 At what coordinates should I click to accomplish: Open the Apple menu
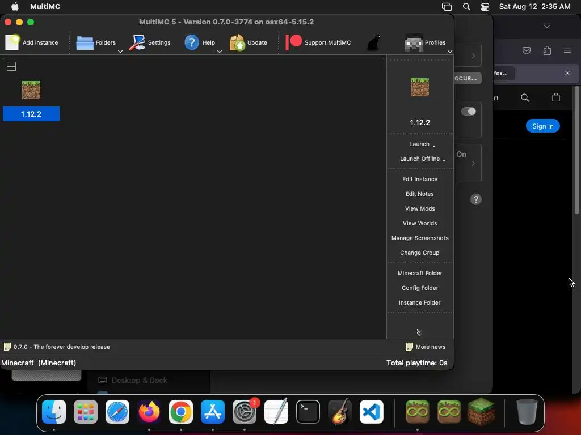pos(15,6)
